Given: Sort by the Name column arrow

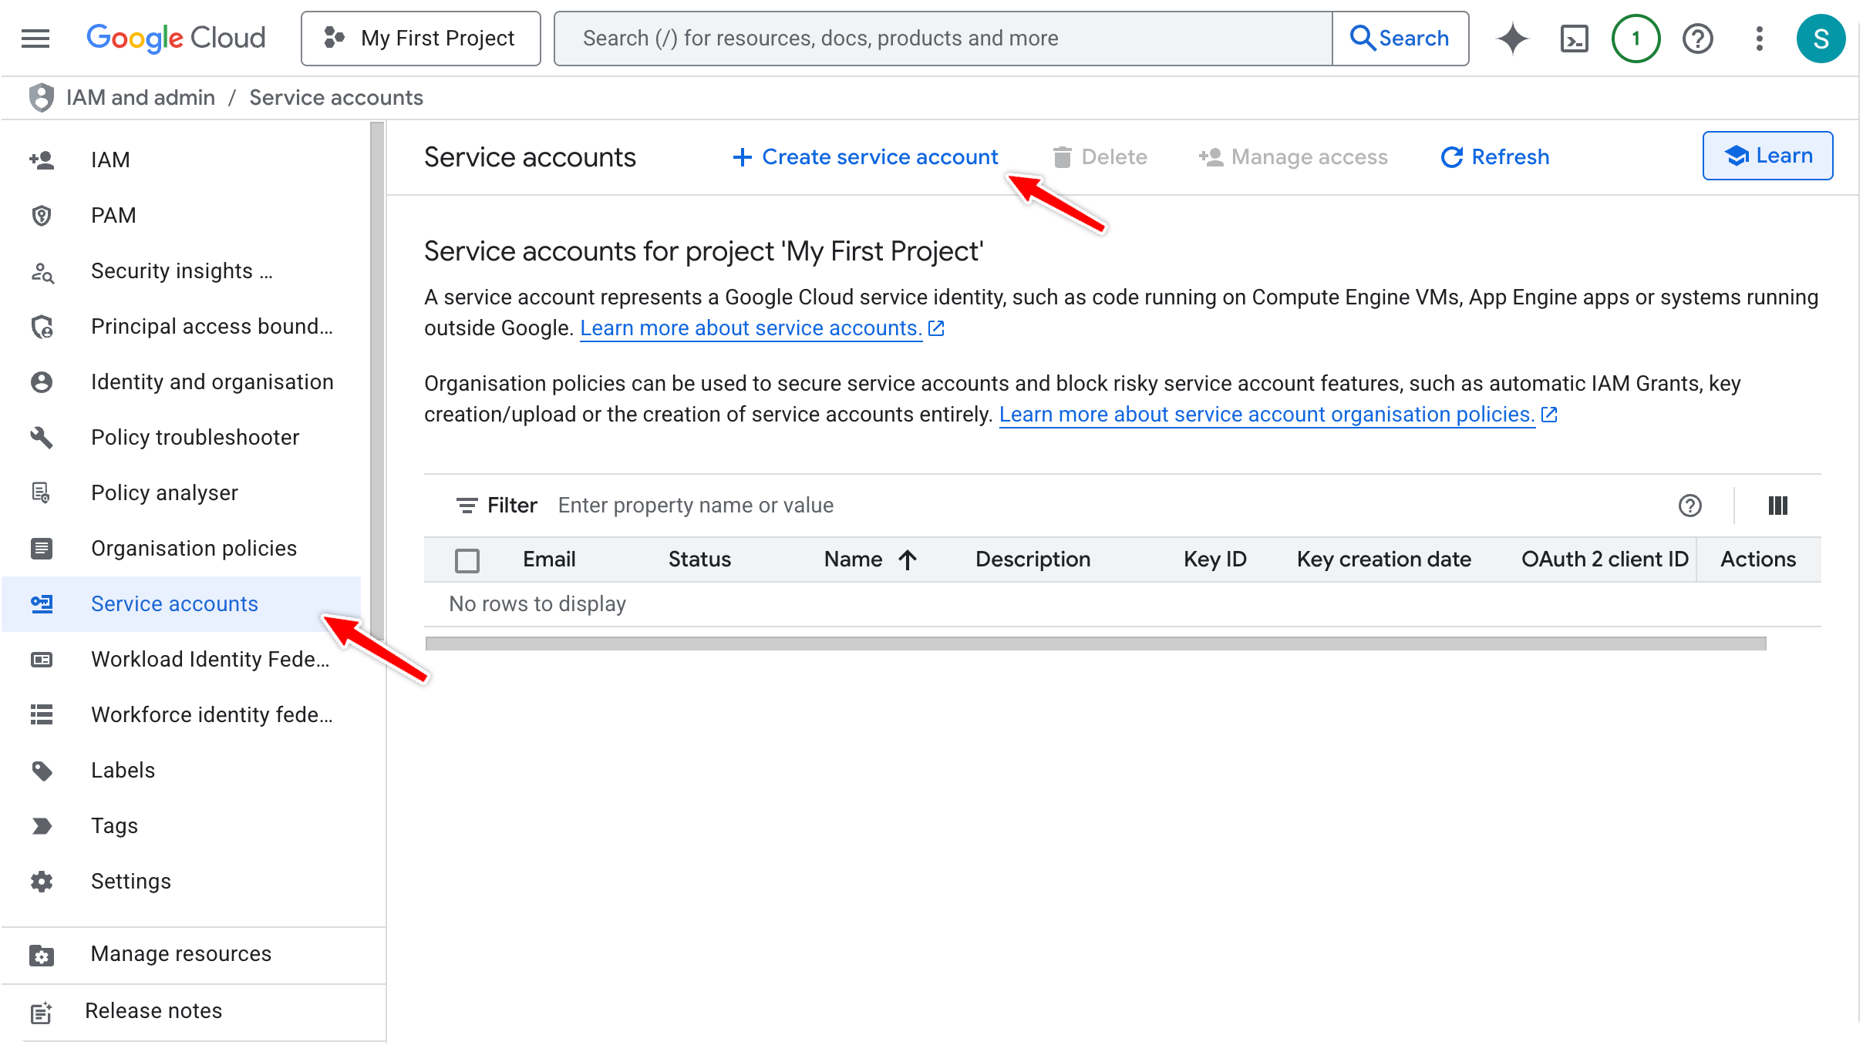Looking at the screenshot, I should [x=908, y=559].
